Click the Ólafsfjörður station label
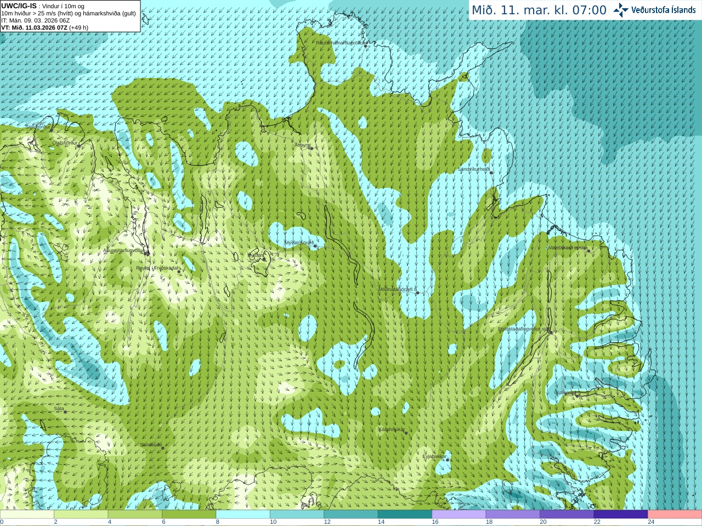This screenshot has height=526, width=702. (65, 143)
